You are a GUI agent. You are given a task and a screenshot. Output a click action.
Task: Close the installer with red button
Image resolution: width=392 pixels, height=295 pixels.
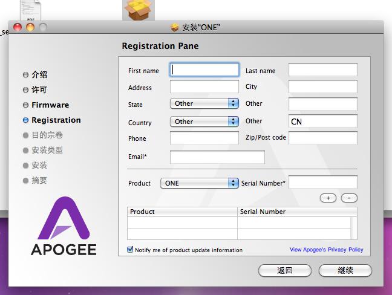[18, 27]
